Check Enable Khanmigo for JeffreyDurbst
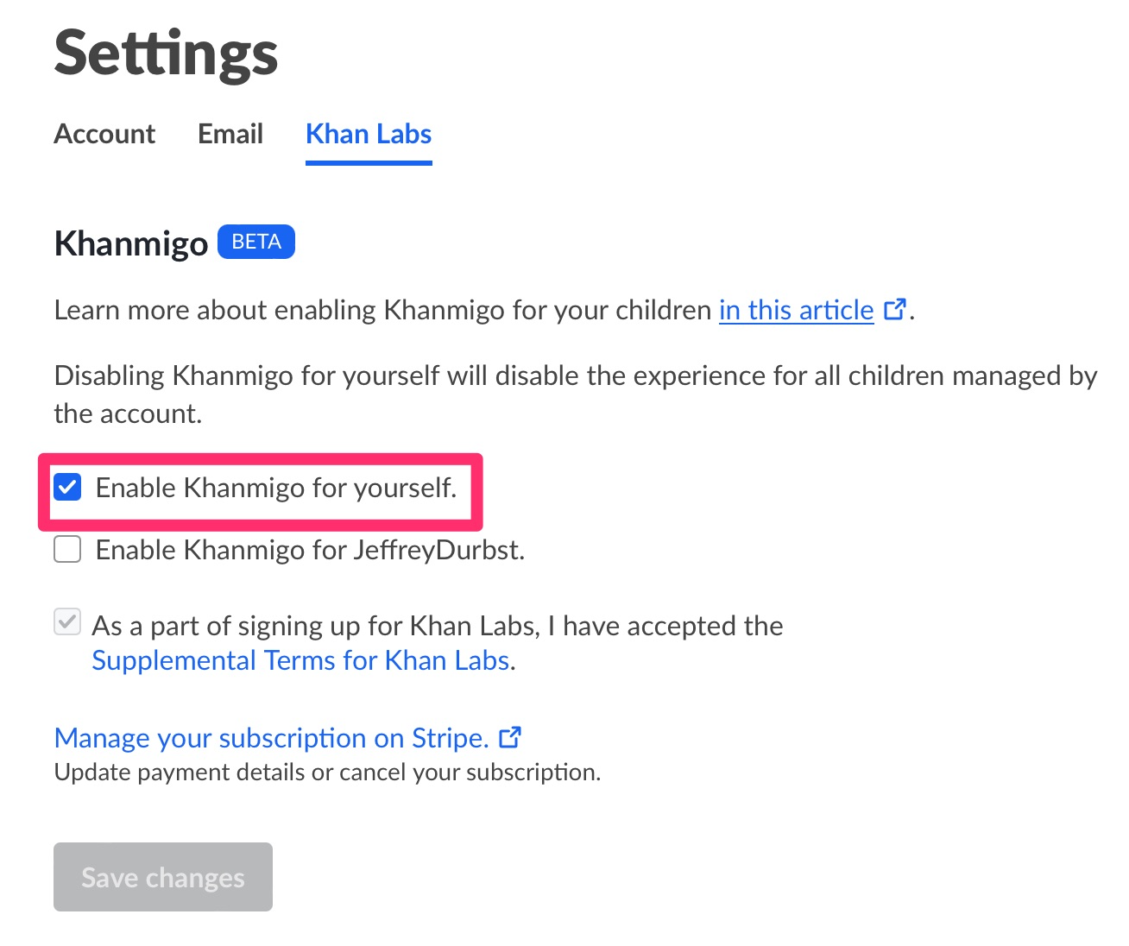 (66, 549)
